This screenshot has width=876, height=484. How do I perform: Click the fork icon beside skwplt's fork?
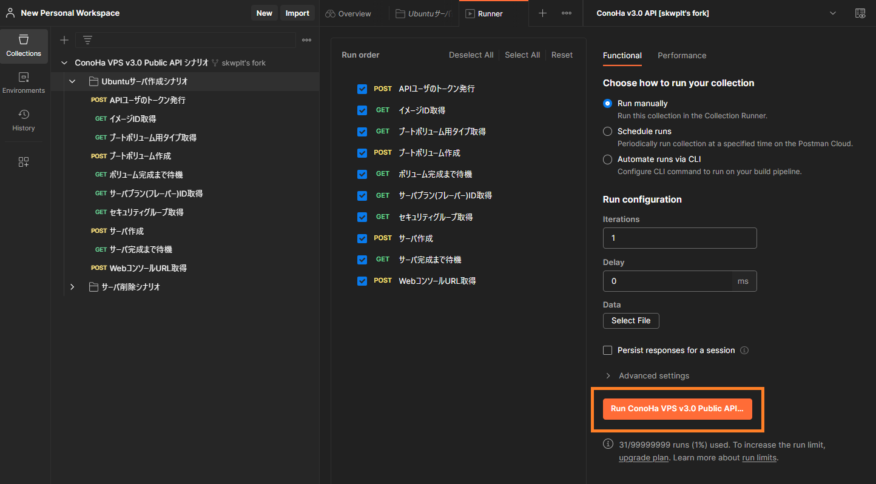tap(215, 63)
